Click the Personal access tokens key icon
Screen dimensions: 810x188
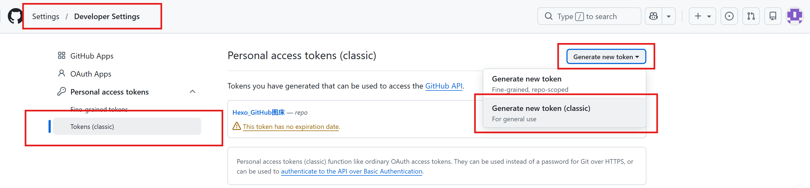[x=61, y=92]
